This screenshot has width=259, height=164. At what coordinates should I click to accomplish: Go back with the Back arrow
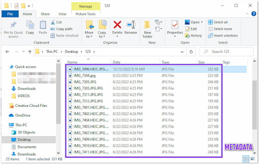click(7, 52)
